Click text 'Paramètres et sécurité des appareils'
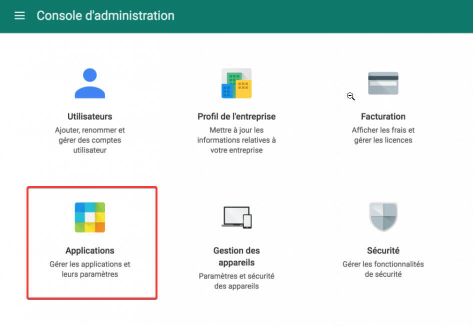Image resolution: width=473 pixels, height=326 pixels. point(236,281)
